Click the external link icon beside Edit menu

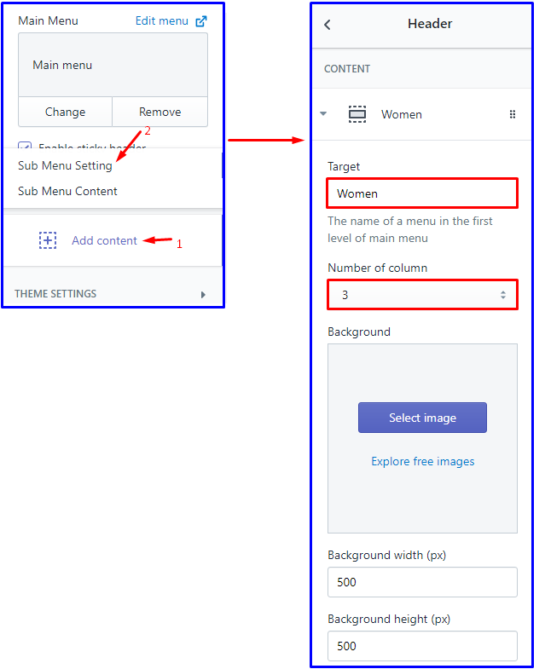coord(201,20)
